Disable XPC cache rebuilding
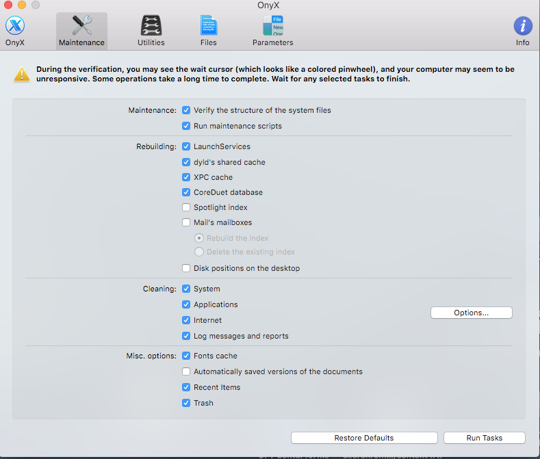Image resolution: width=540 pixels, height=459 pixels. (x=186, y=177)
